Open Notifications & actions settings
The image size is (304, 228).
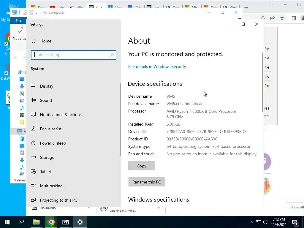tap(56, 115)
